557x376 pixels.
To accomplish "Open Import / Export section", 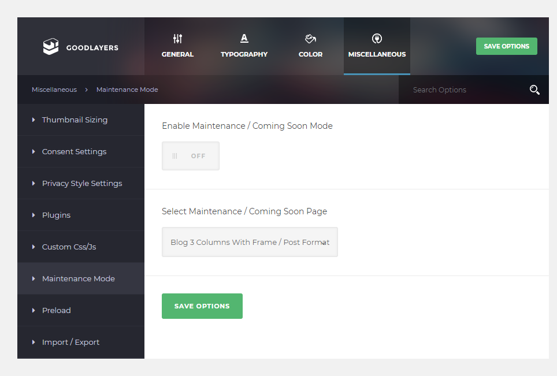I will click(81, 342).
